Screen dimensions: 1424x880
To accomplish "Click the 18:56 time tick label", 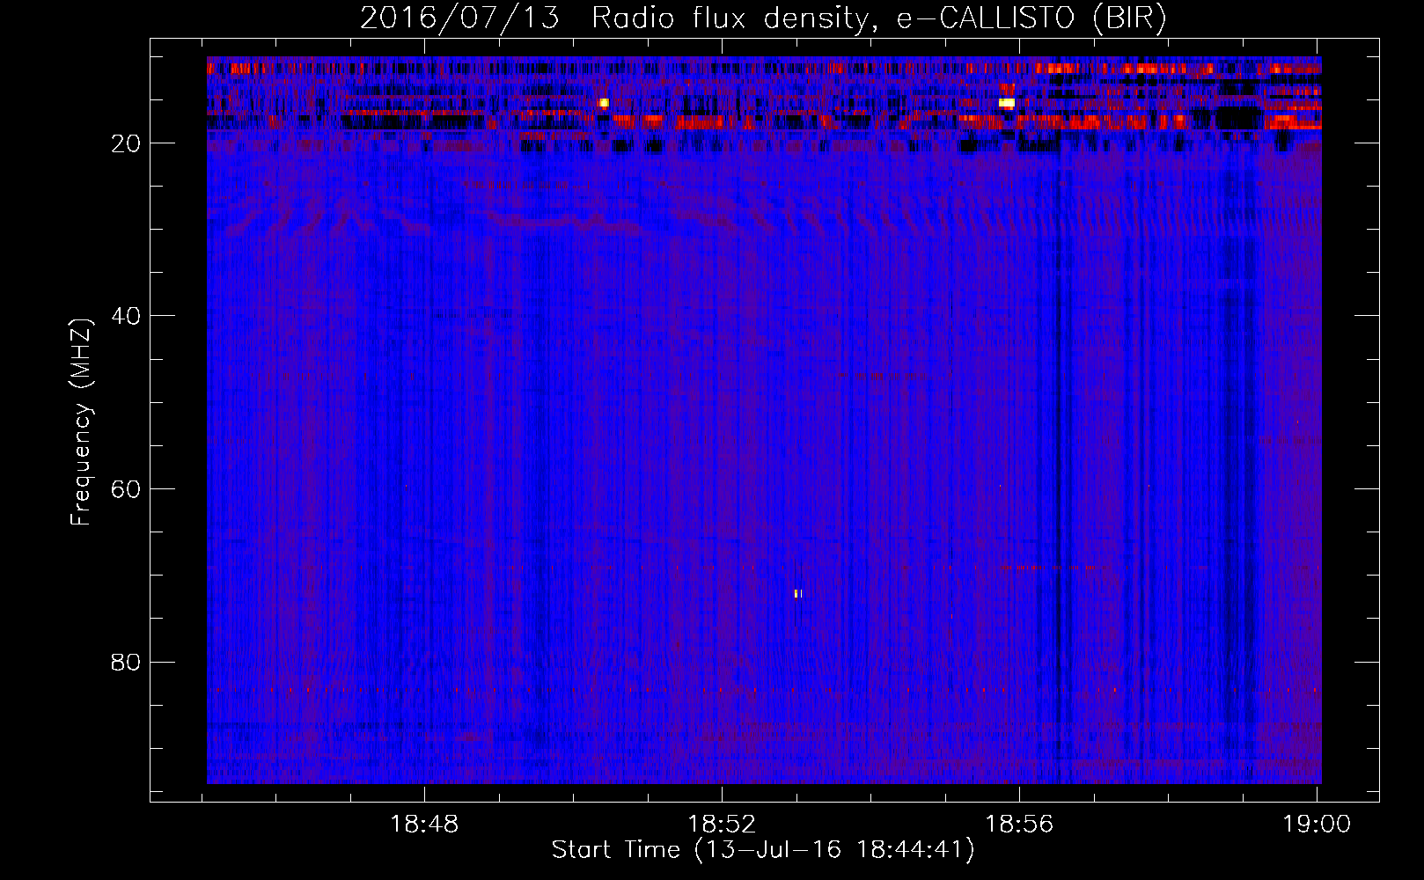I will pyautogui.click(x=1019, y=825).
